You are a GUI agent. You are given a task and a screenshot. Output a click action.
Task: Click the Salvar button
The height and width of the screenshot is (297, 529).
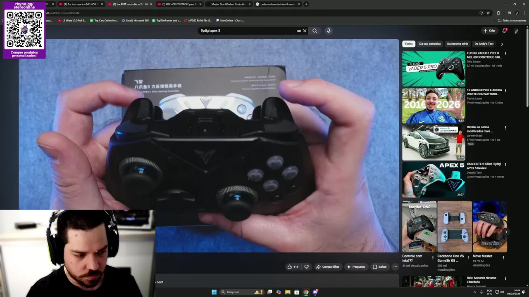380,267
